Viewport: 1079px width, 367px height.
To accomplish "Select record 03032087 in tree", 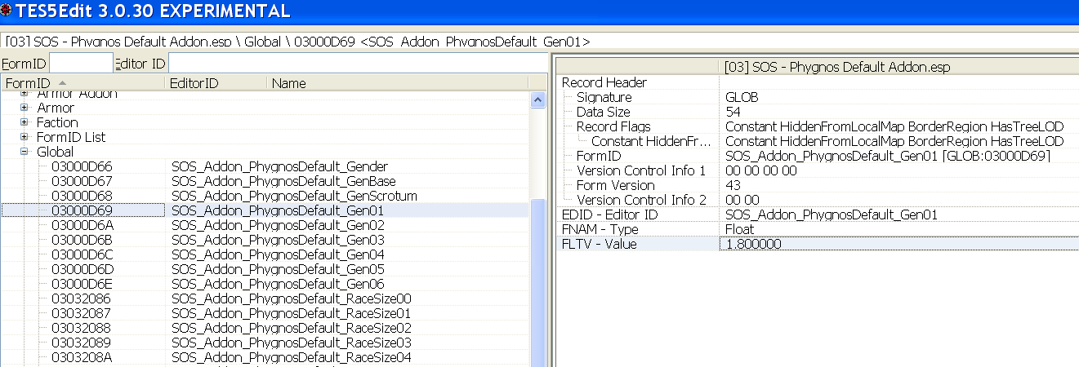I will (82, 313).
